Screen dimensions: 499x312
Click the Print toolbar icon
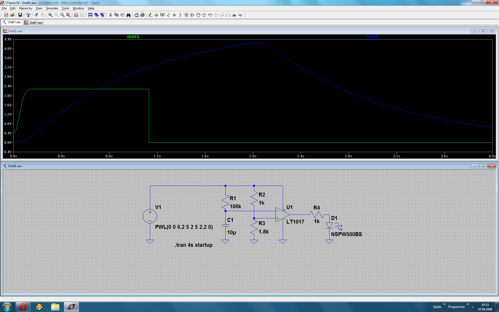point(136,15)
